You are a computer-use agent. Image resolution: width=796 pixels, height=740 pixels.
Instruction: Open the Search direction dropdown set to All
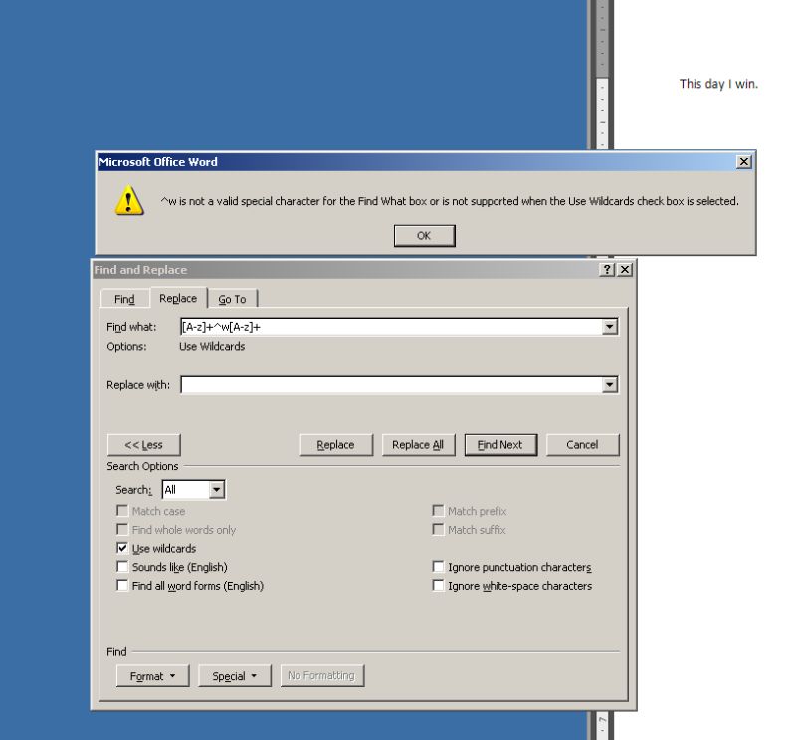pos(216,490)
